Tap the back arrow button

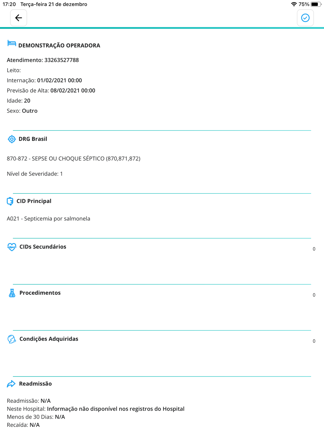tap(18, 18)
